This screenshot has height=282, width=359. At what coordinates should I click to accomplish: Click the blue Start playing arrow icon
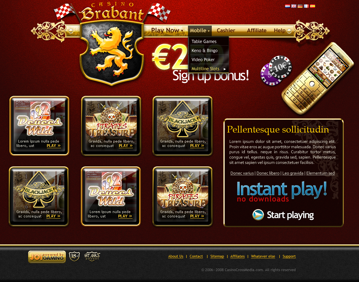click(x=258, y=215)
